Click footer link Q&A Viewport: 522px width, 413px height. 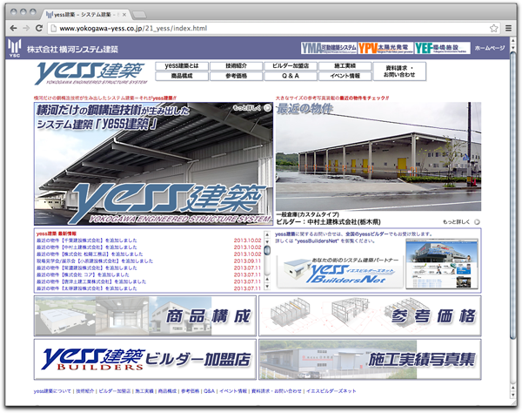pos(209,391)
